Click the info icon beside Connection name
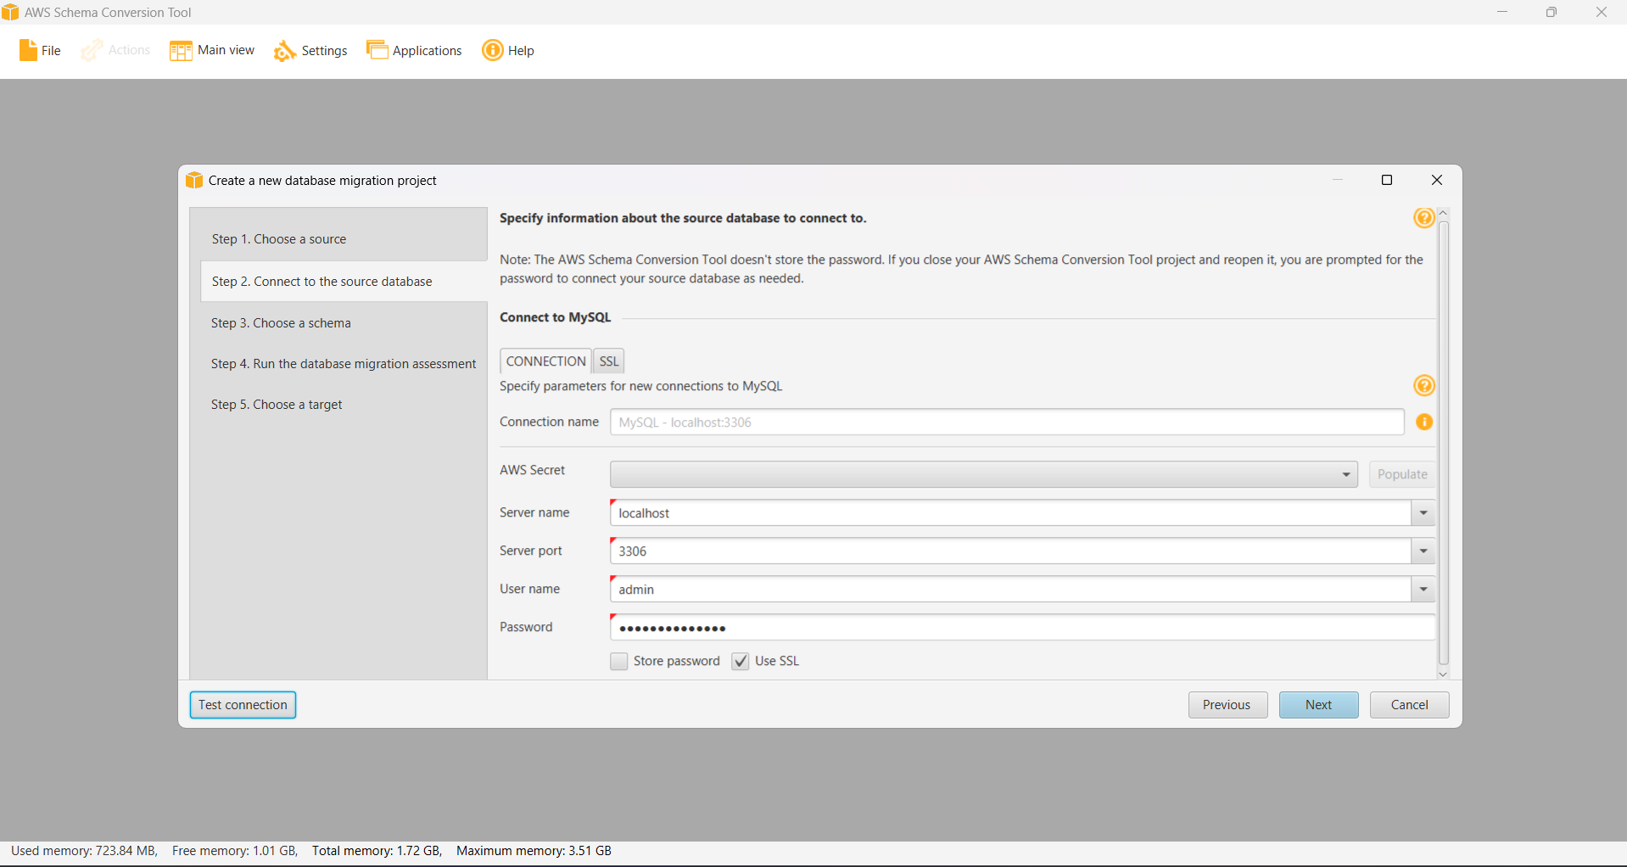Screen dimensions: 1627x867 pyautogui.click(x=1424, y=422)
